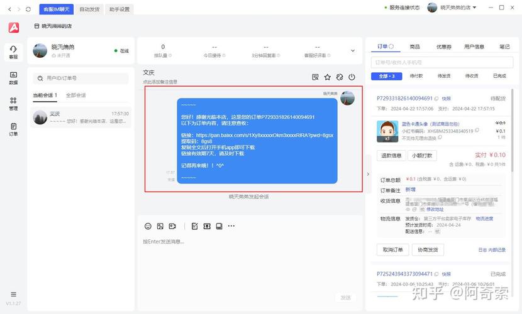This screenshot has height=314, width=522.
Task: Switch to the 自动发货 tab
Action: [x=89, y=9]
